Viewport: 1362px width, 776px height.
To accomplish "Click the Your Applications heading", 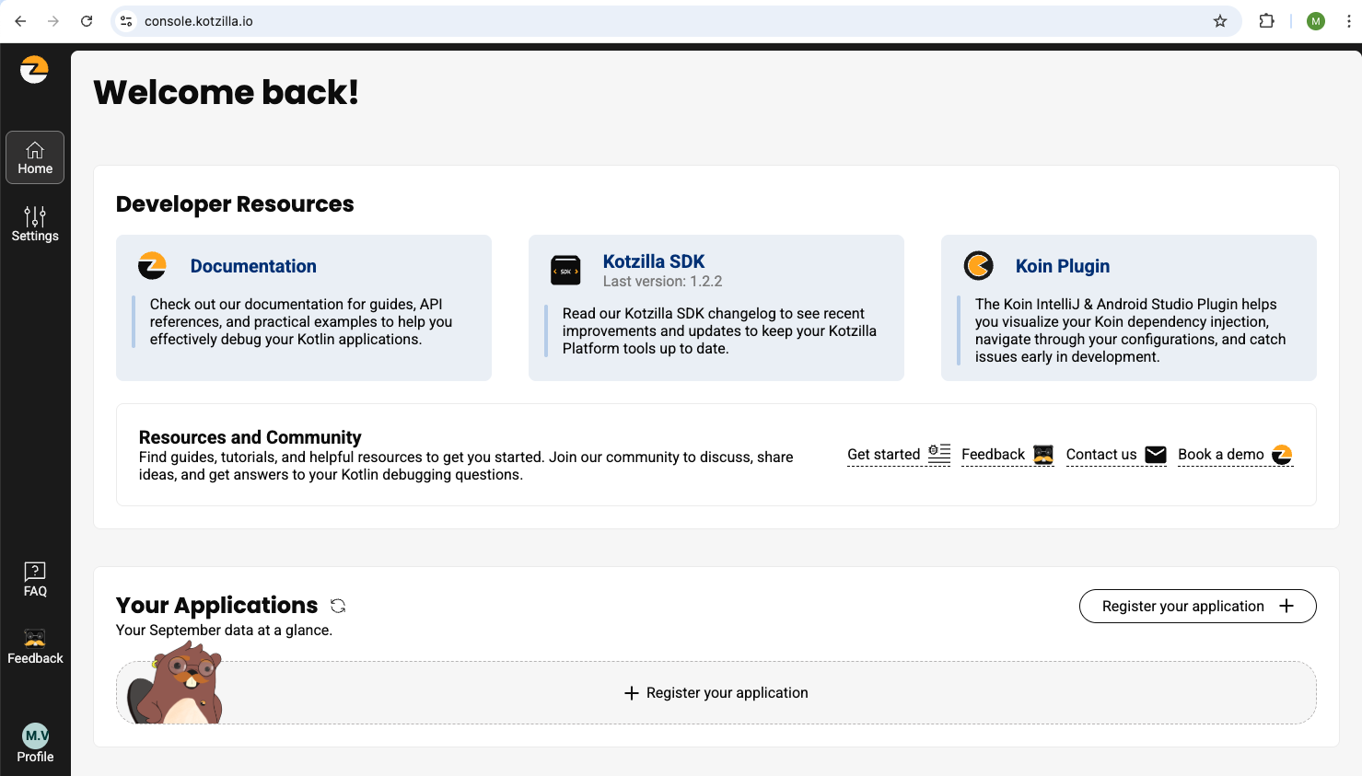I will (x=216, y=606).
